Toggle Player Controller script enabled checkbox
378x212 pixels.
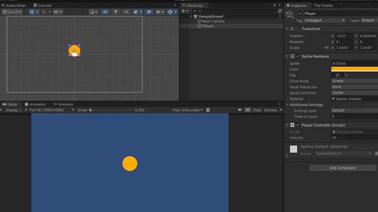(x=298, y=125)
